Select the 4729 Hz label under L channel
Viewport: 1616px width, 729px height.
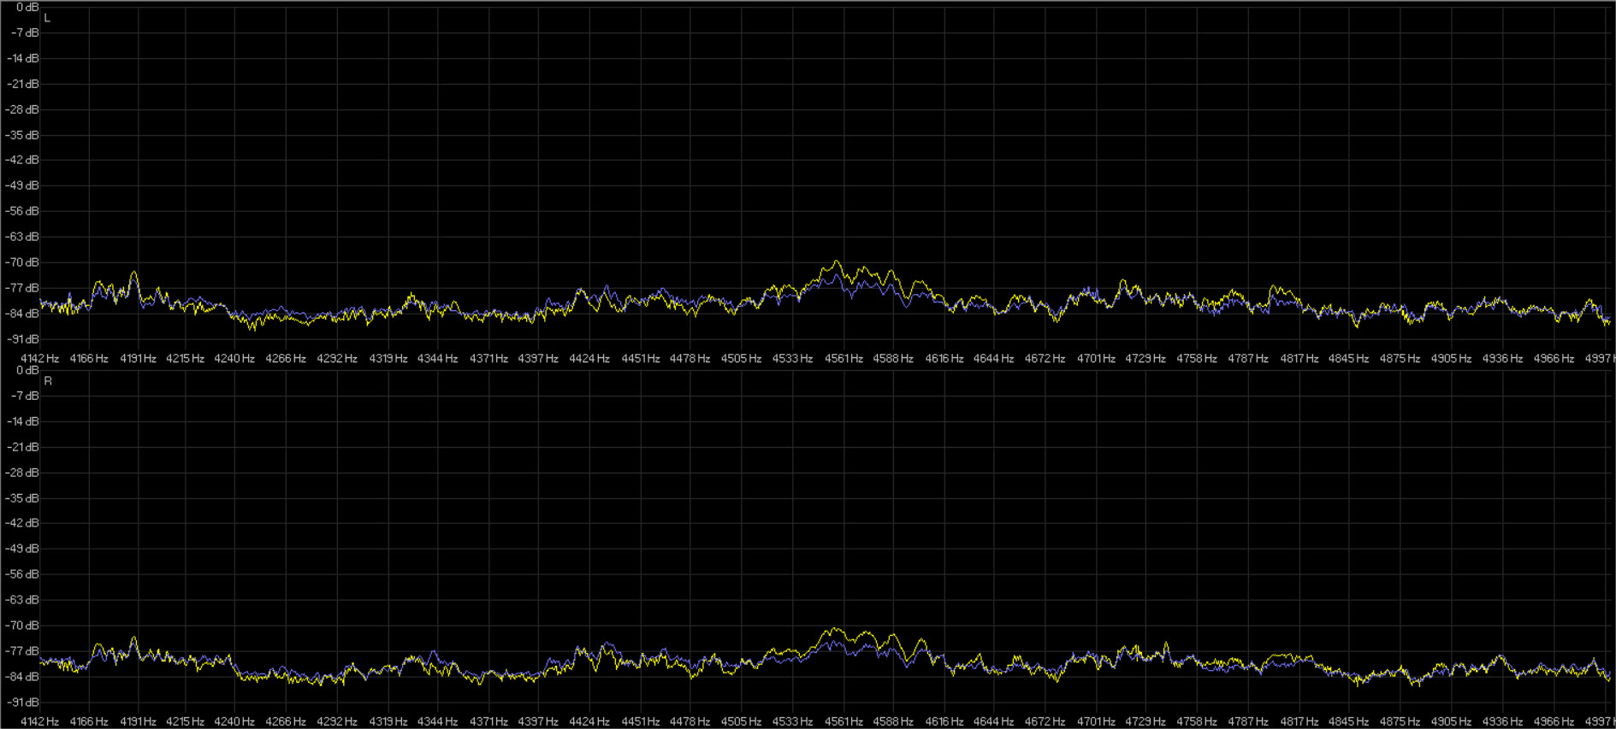point(1145,359)
